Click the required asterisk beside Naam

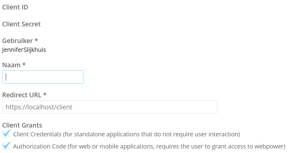coord(24,65)
